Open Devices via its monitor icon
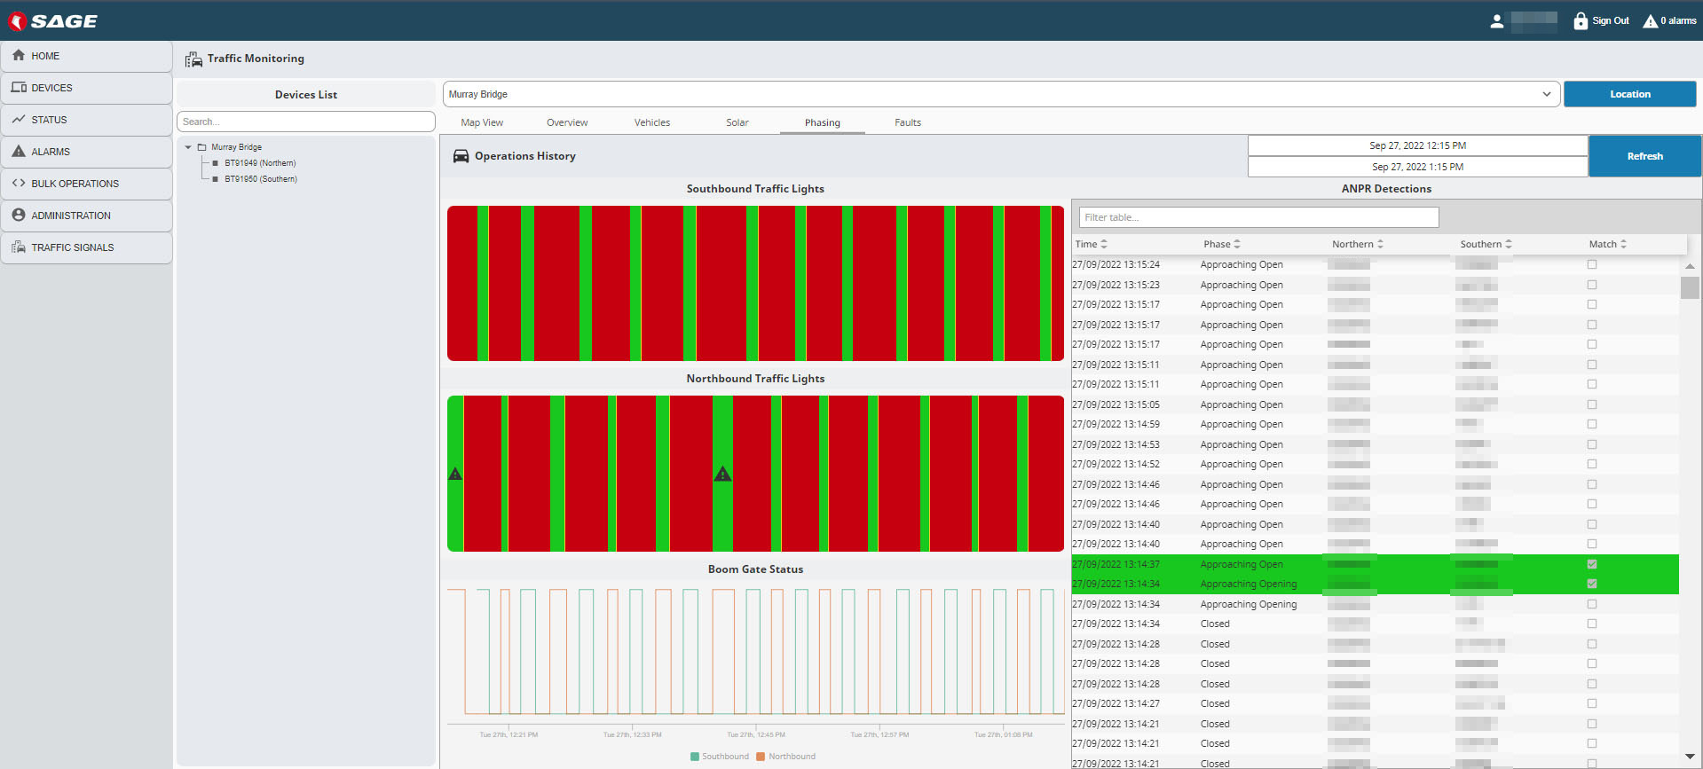This screenshot has width=1703, height=769. [19, 87]
